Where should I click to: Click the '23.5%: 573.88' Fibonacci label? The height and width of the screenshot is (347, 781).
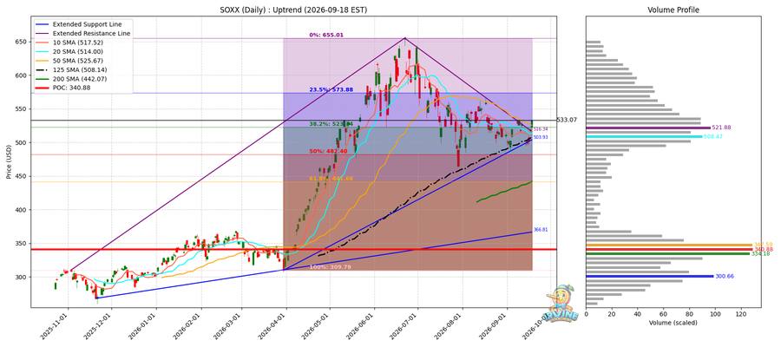click(331, 89)
